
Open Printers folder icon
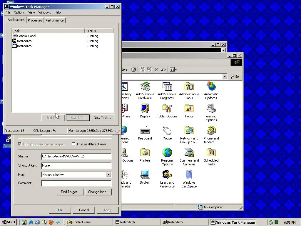[x=145, y=155]
